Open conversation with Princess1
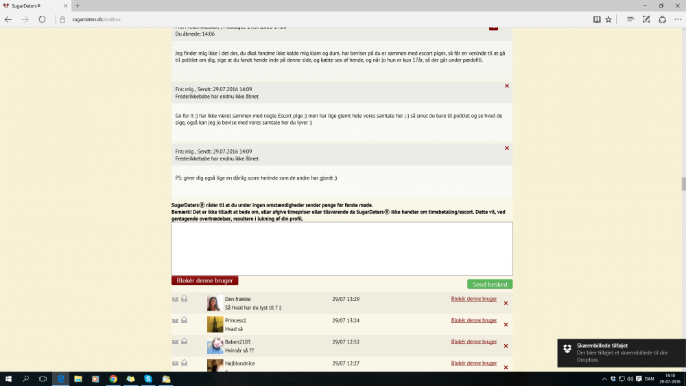686x386 pixels. 235,320
